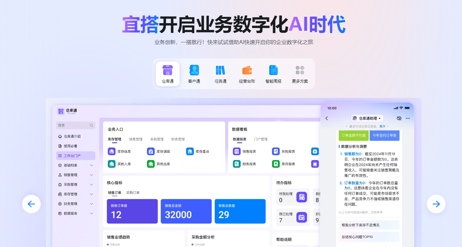The image size is (462, 247).
Task: Click the 仓库通 app logo in header
Action: coord(61,111)
